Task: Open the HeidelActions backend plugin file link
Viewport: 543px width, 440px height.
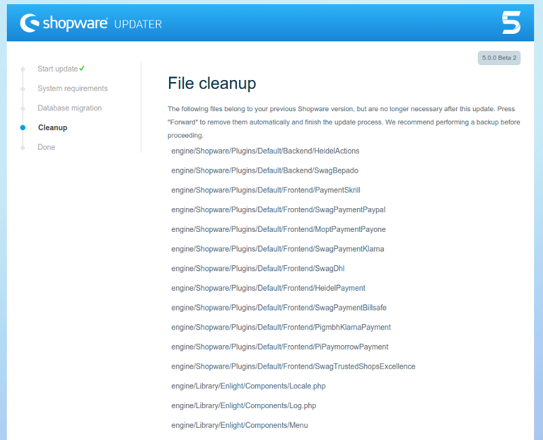Action: (264, 151)
